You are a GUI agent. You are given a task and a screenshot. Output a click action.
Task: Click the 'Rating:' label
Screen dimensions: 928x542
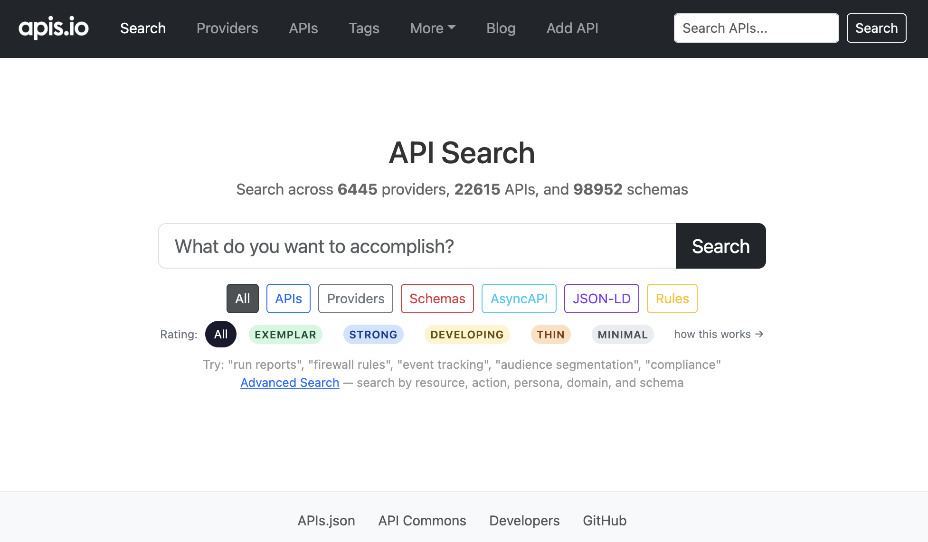[x=179, y=334]
